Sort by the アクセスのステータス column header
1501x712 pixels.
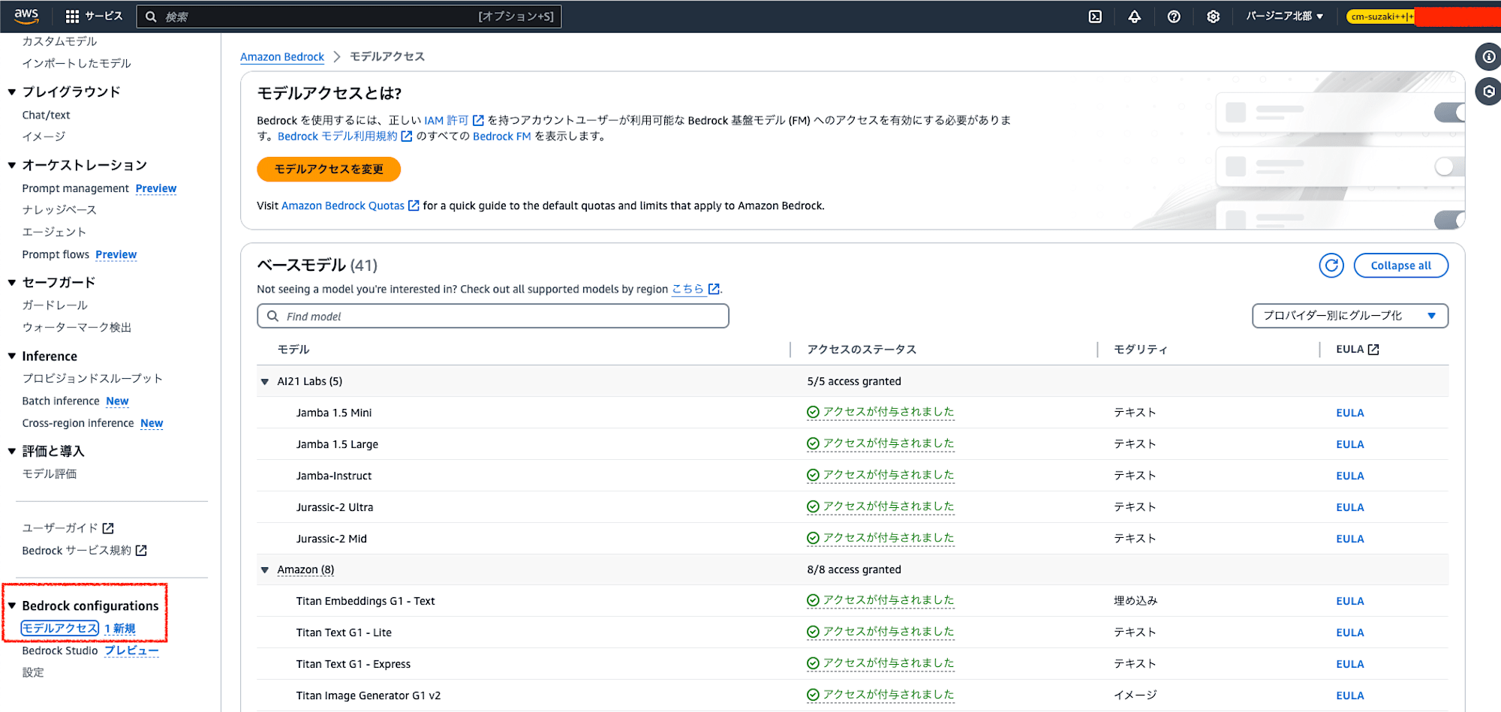coord(862,350)
